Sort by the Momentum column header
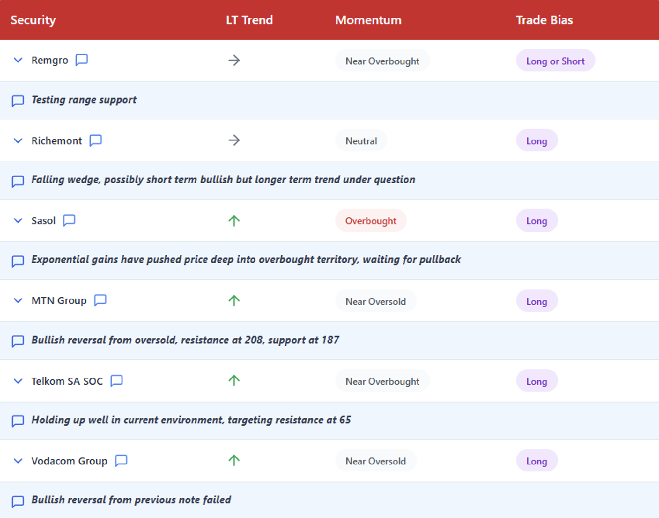659x518 pixels. coord(368,20)
